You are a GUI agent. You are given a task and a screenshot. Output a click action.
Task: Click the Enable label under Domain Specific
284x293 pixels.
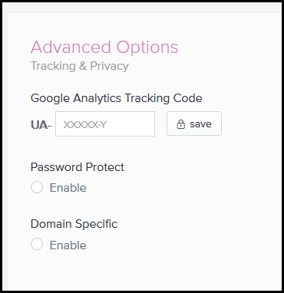pos(68,245)
